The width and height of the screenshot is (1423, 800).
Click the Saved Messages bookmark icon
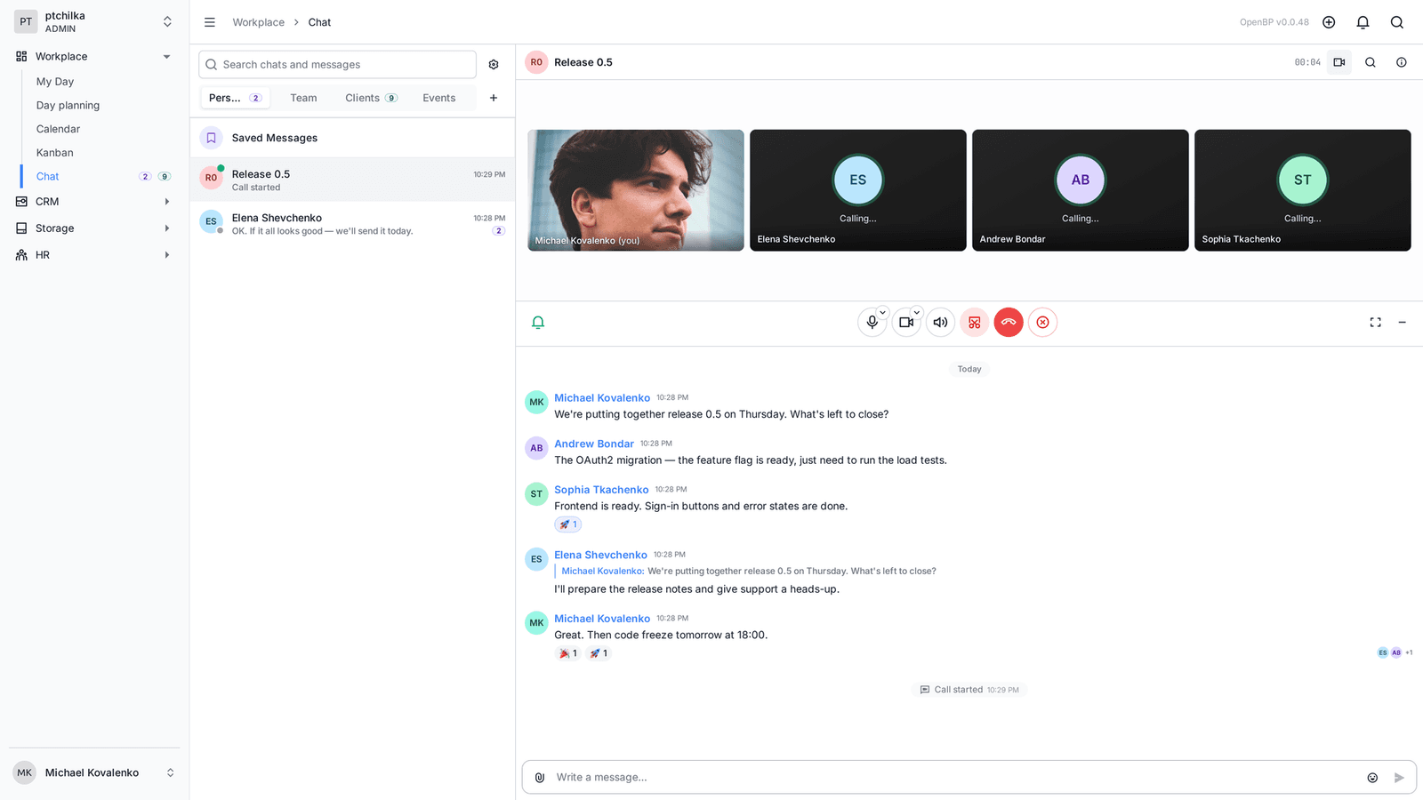click(211, 138)
